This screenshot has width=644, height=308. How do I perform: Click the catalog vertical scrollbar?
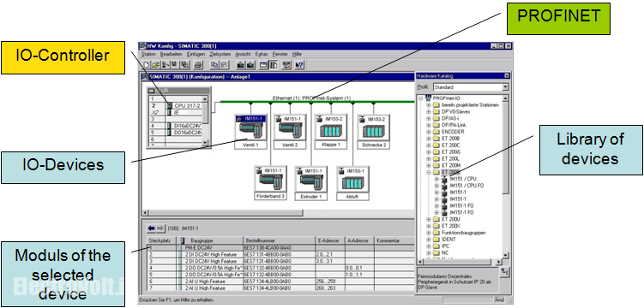[x=506, y=176]
